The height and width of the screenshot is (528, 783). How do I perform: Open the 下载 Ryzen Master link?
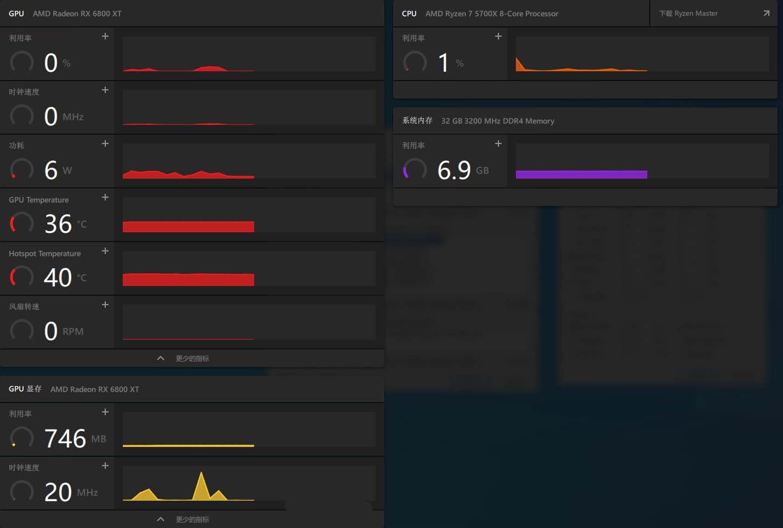pyautogui.click(x=688, y=14)
